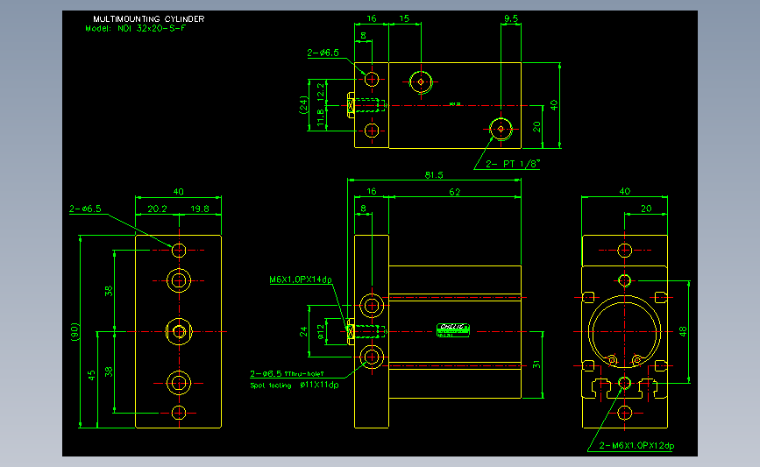760x467 pixels.
Task: Select the Model NDI 32x20-S-F label
Action: click(136, 28)
